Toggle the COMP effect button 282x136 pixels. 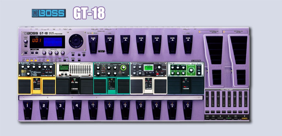click(x=24, y=60)
